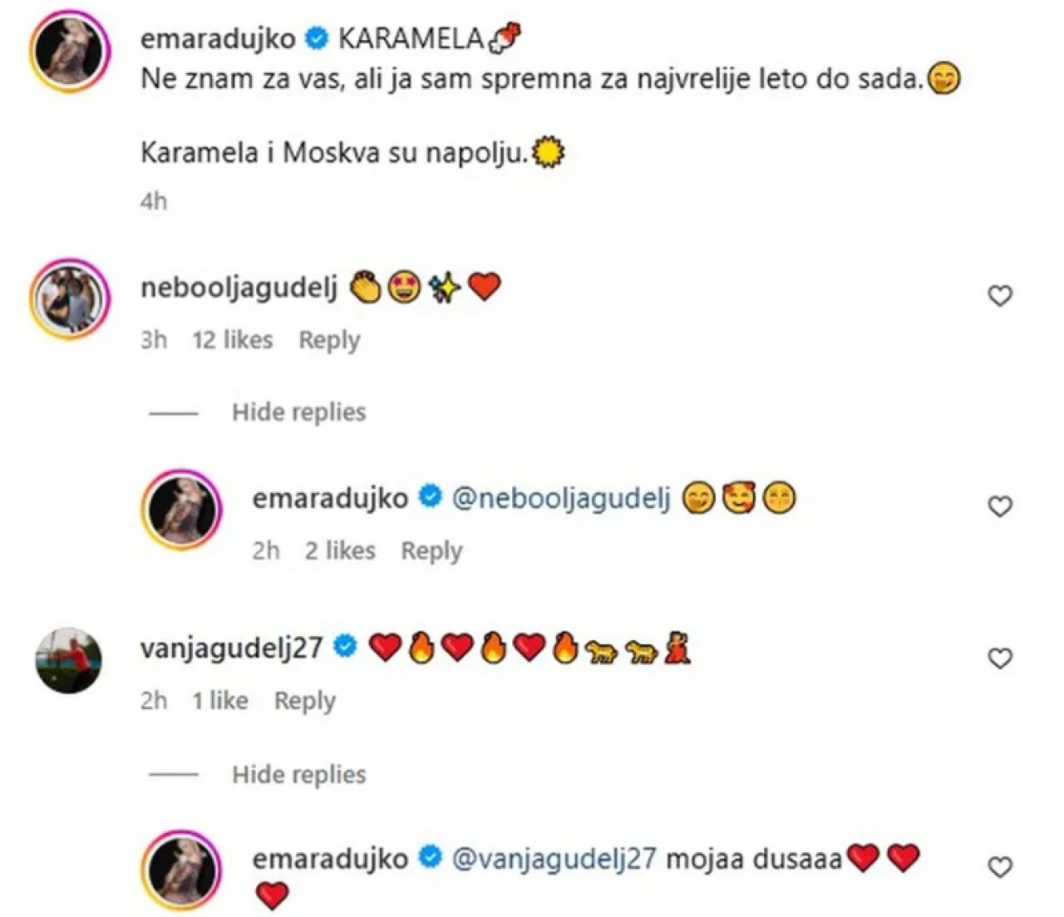Like nebooljagudelj's comment with heart icon
Image resolution: width=1064 pixels, height=917 pixels.
(1000, 296)
